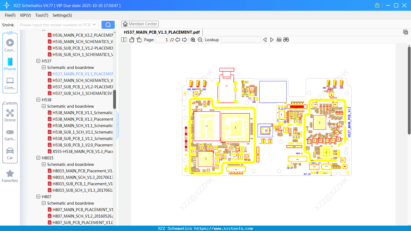
Task: Zoom in on the placement drawing
Action: click(x=193, y=40)
